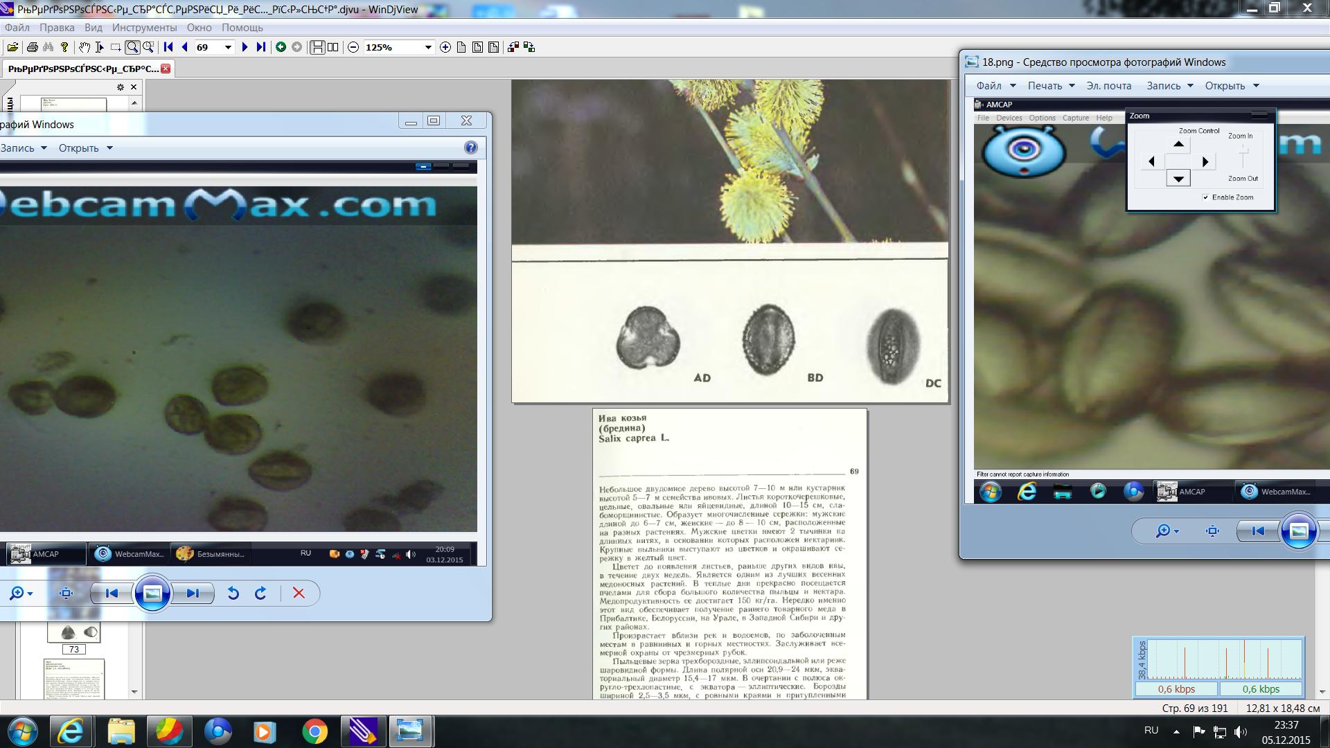Viewport: 1330px width, 748px height.
Task: Open the Печать dropdown in photo viewer
Action: click(x=1051, y=86)
